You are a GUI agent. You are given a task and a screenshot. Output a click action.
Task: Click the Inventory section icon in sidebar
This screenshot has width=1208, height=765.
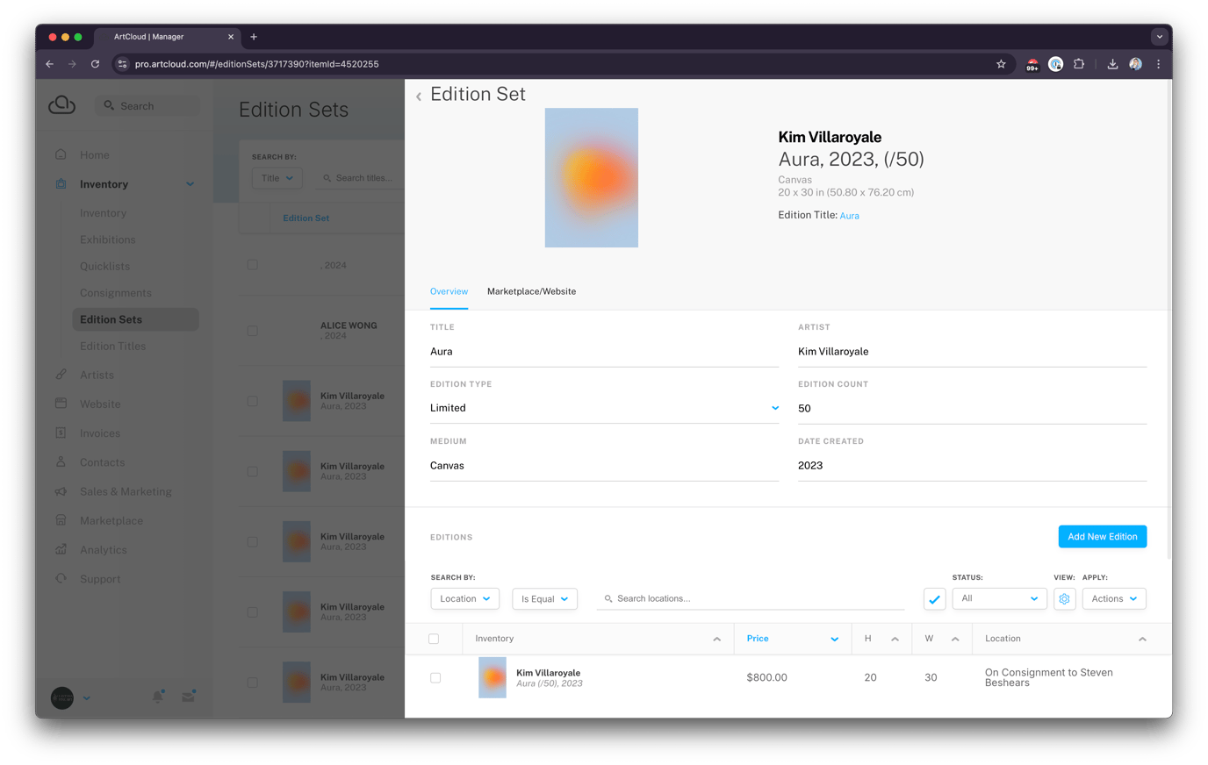point(61,184)
